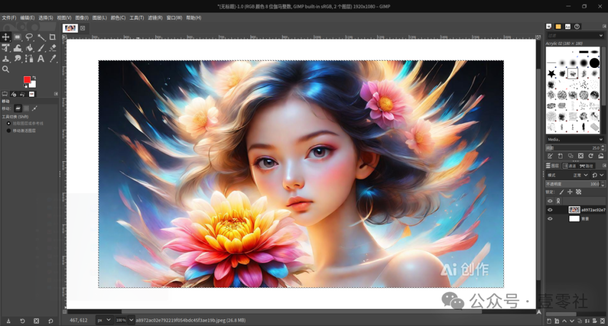This screenshot has width=608, height=326.
Task: Open layer mode dropdown showing 正常
Action: tap(580, 175)
